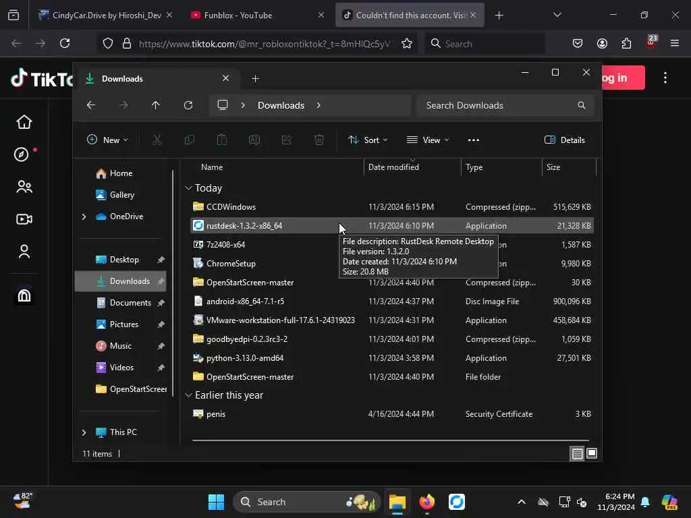Expand the This PC tree node
This screenshot has width=691, height=518.
84,432
